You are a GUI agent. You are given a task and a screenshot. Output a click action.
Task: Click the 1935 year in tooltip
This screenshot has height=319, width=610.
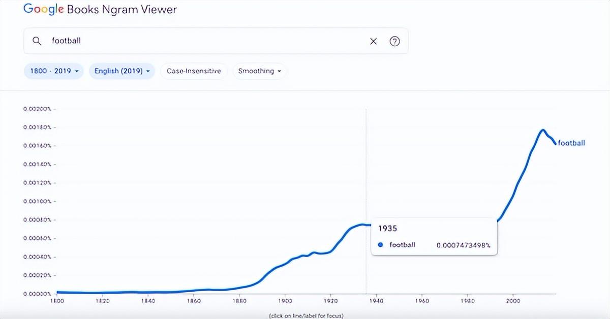coord(387,229)
